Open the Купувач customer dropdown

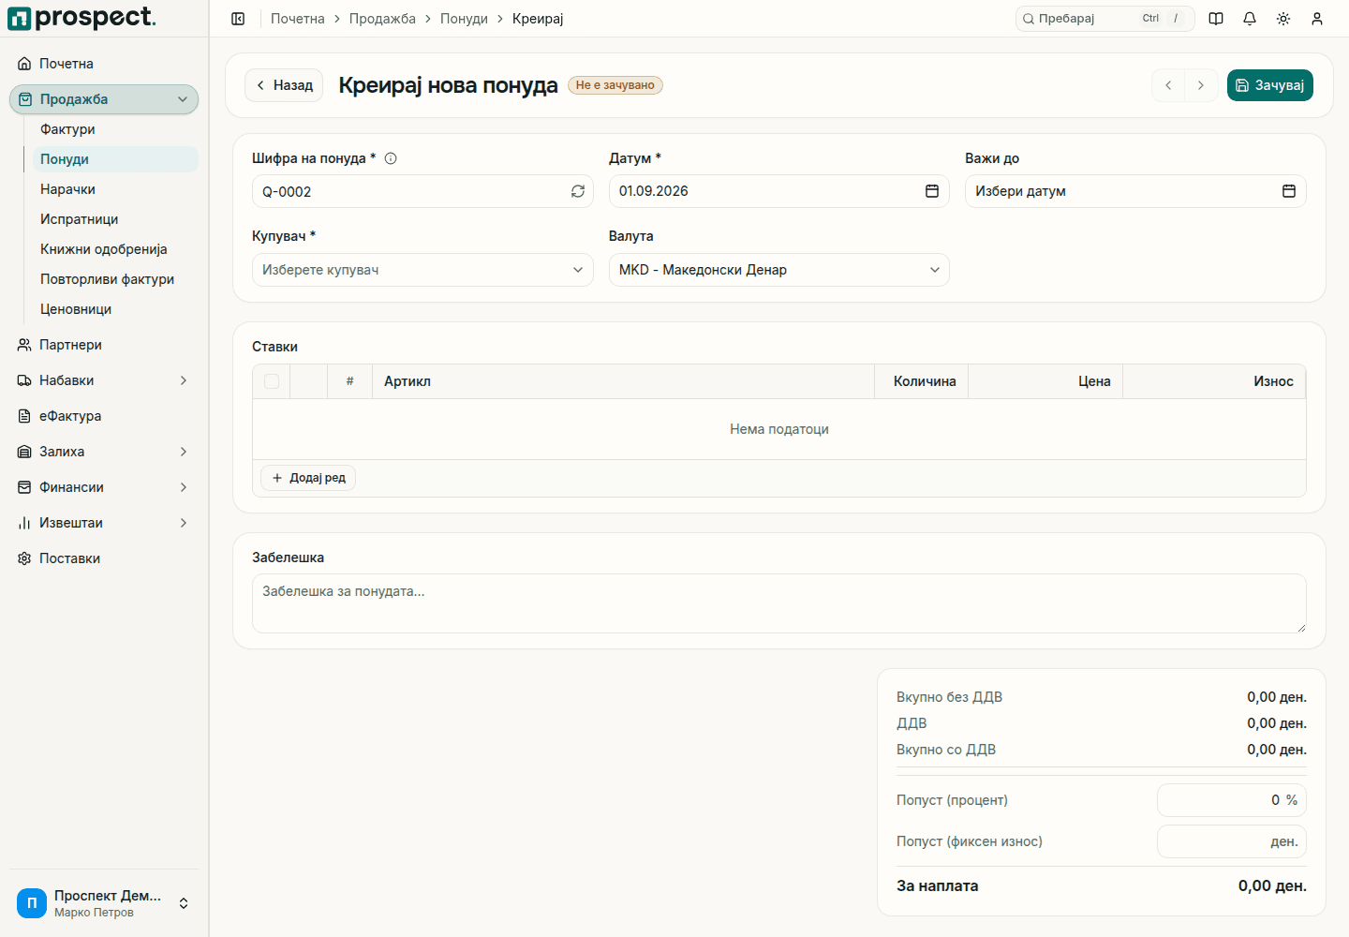422,270
